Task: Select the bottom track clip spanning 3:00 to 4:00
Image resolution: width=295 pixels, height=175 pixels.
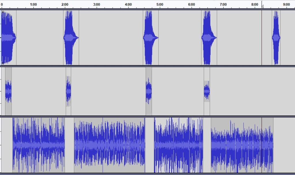Action: tap(109, 144)
